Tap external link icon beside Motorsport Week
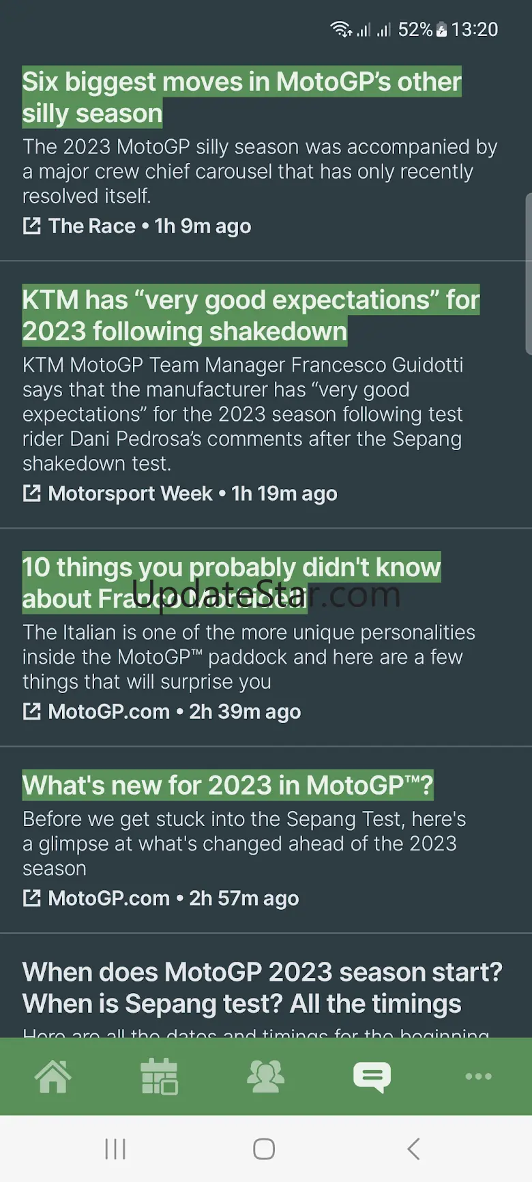532x1182 pixels. point(32,493)
